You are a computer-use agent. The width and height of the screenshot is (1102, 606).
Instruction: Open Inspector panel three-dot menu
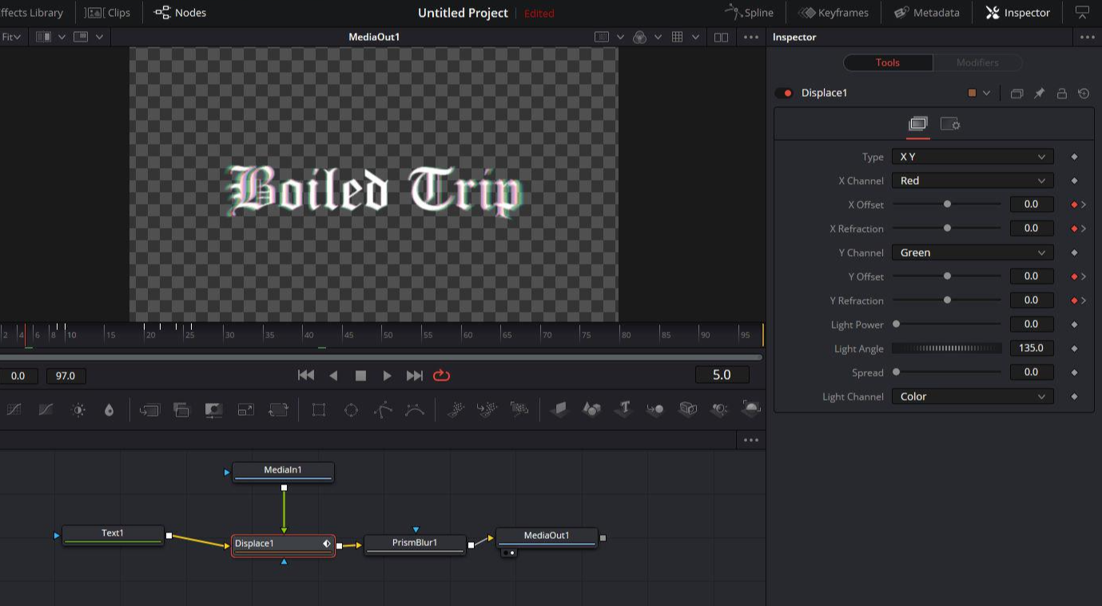(1087, 38)
